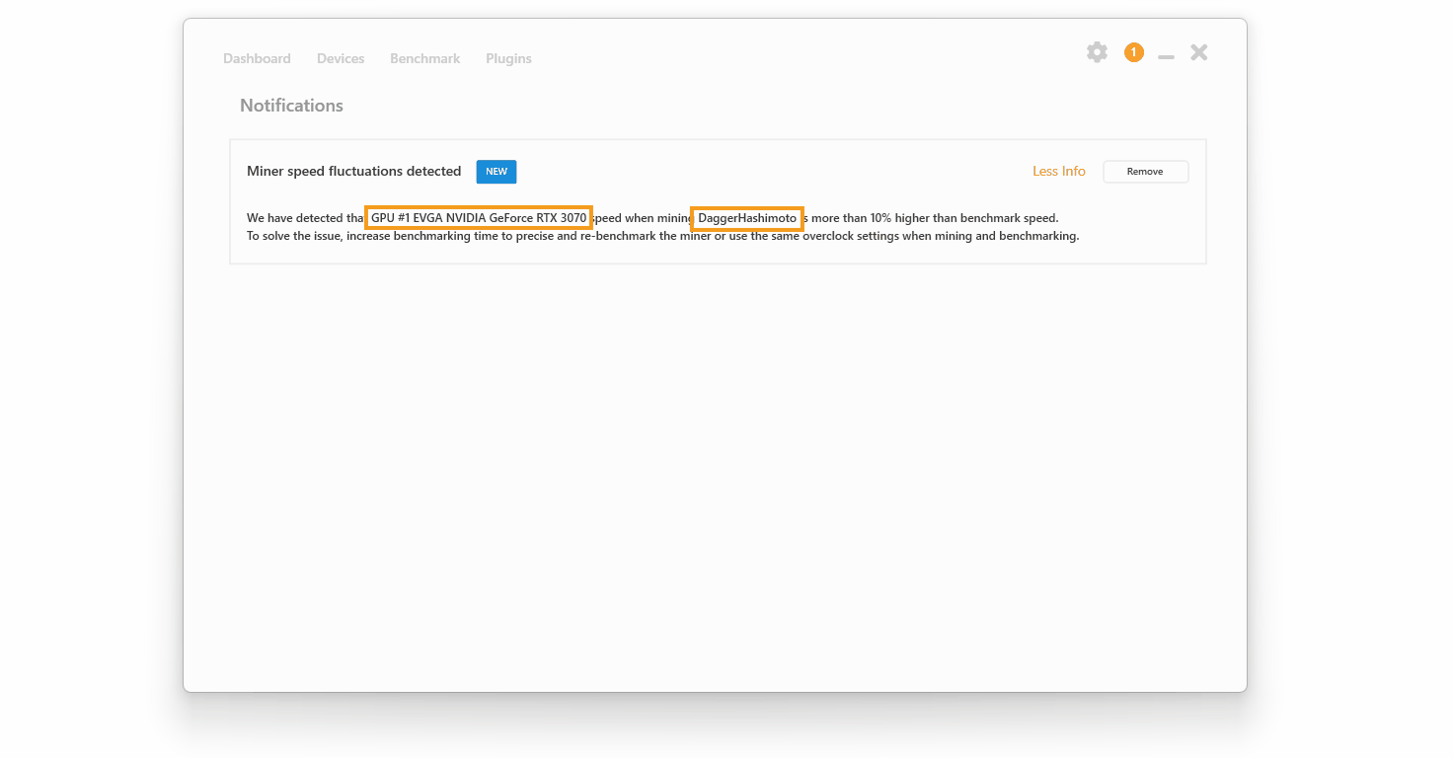This screenshot has width=1453, height=758.
Task: Switch to the Dashboard tab
Action: click(257, 58)
